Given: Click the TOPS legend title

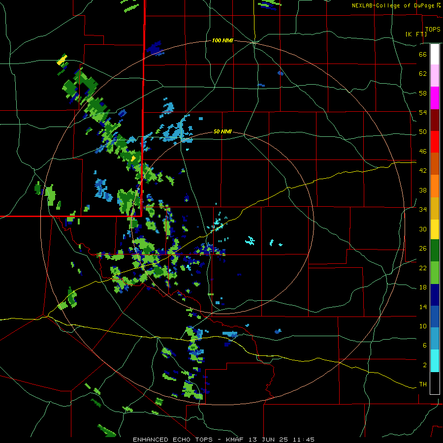Looking at the screenshot, I should click(433, 30).
